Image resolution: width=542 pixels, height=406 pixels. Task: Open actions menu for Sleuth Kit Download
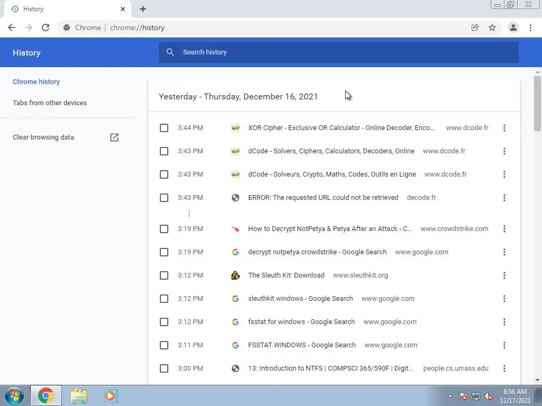click(504, 275)
